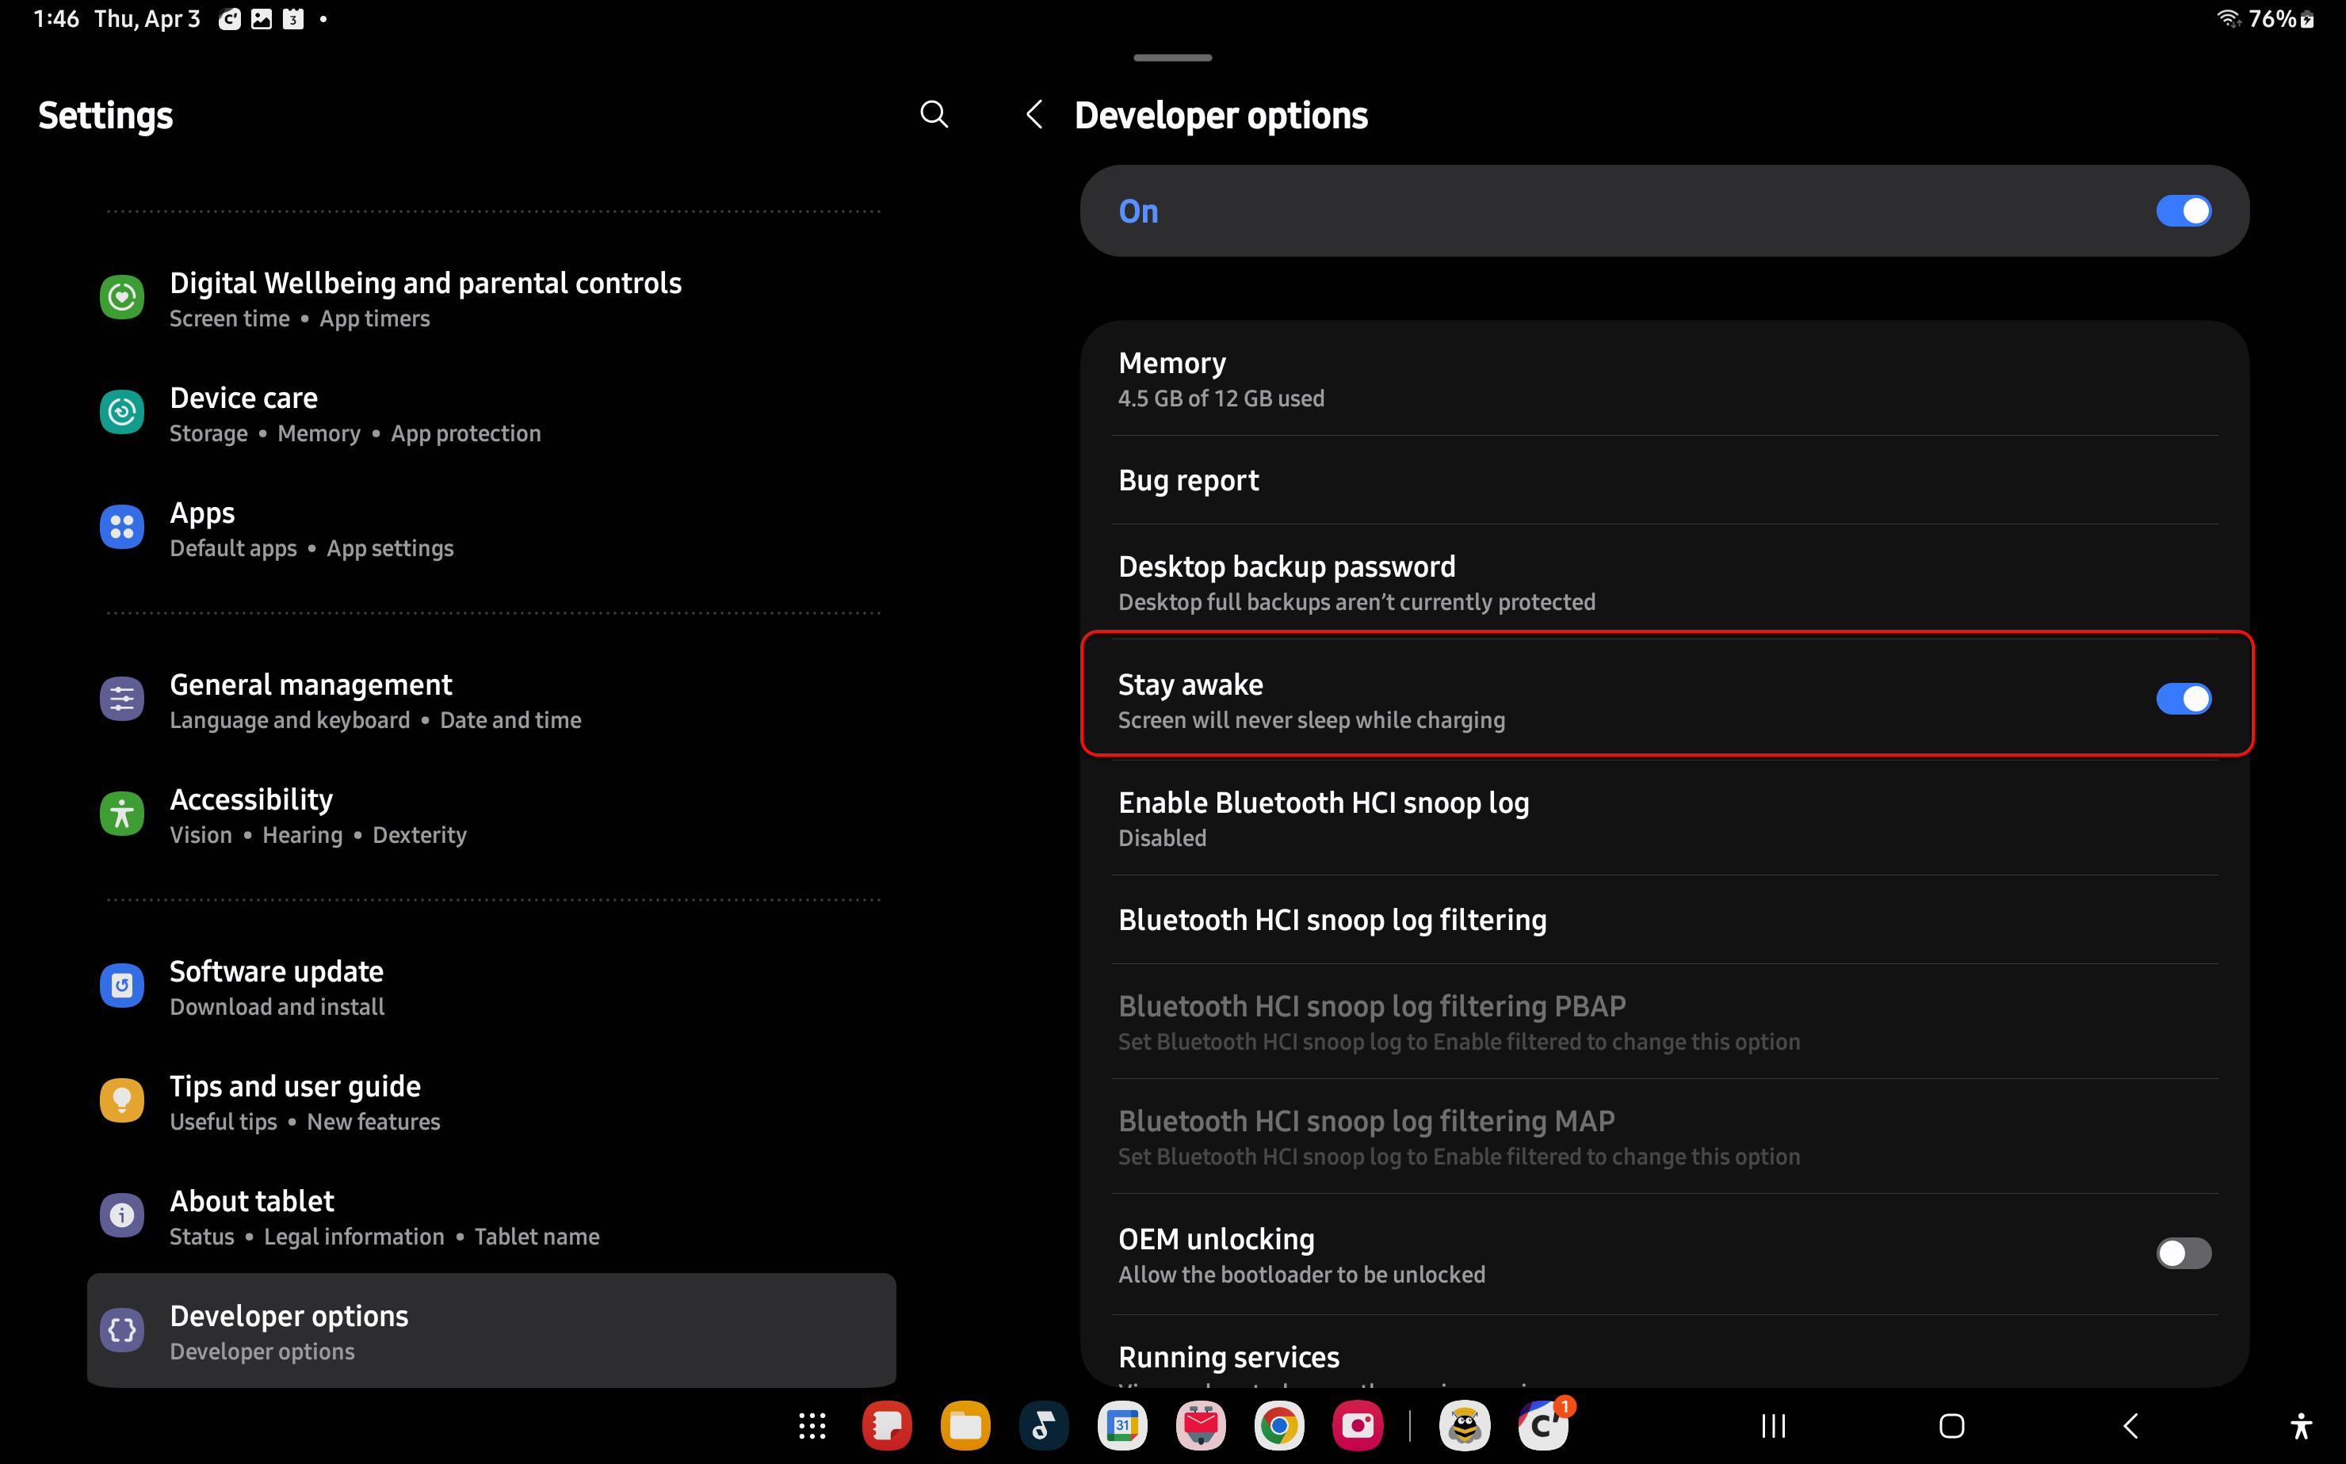Viewport: 2346px width, 1464px height.
Task: Launch Chrome from the taskbar
Action: click(1278, 1425)
